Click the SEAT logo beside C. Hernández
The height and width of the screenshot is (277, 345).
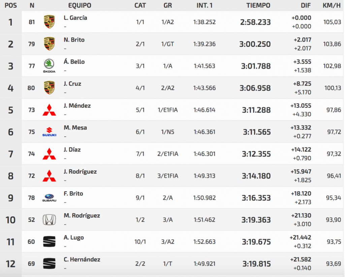tap(50, 264)
